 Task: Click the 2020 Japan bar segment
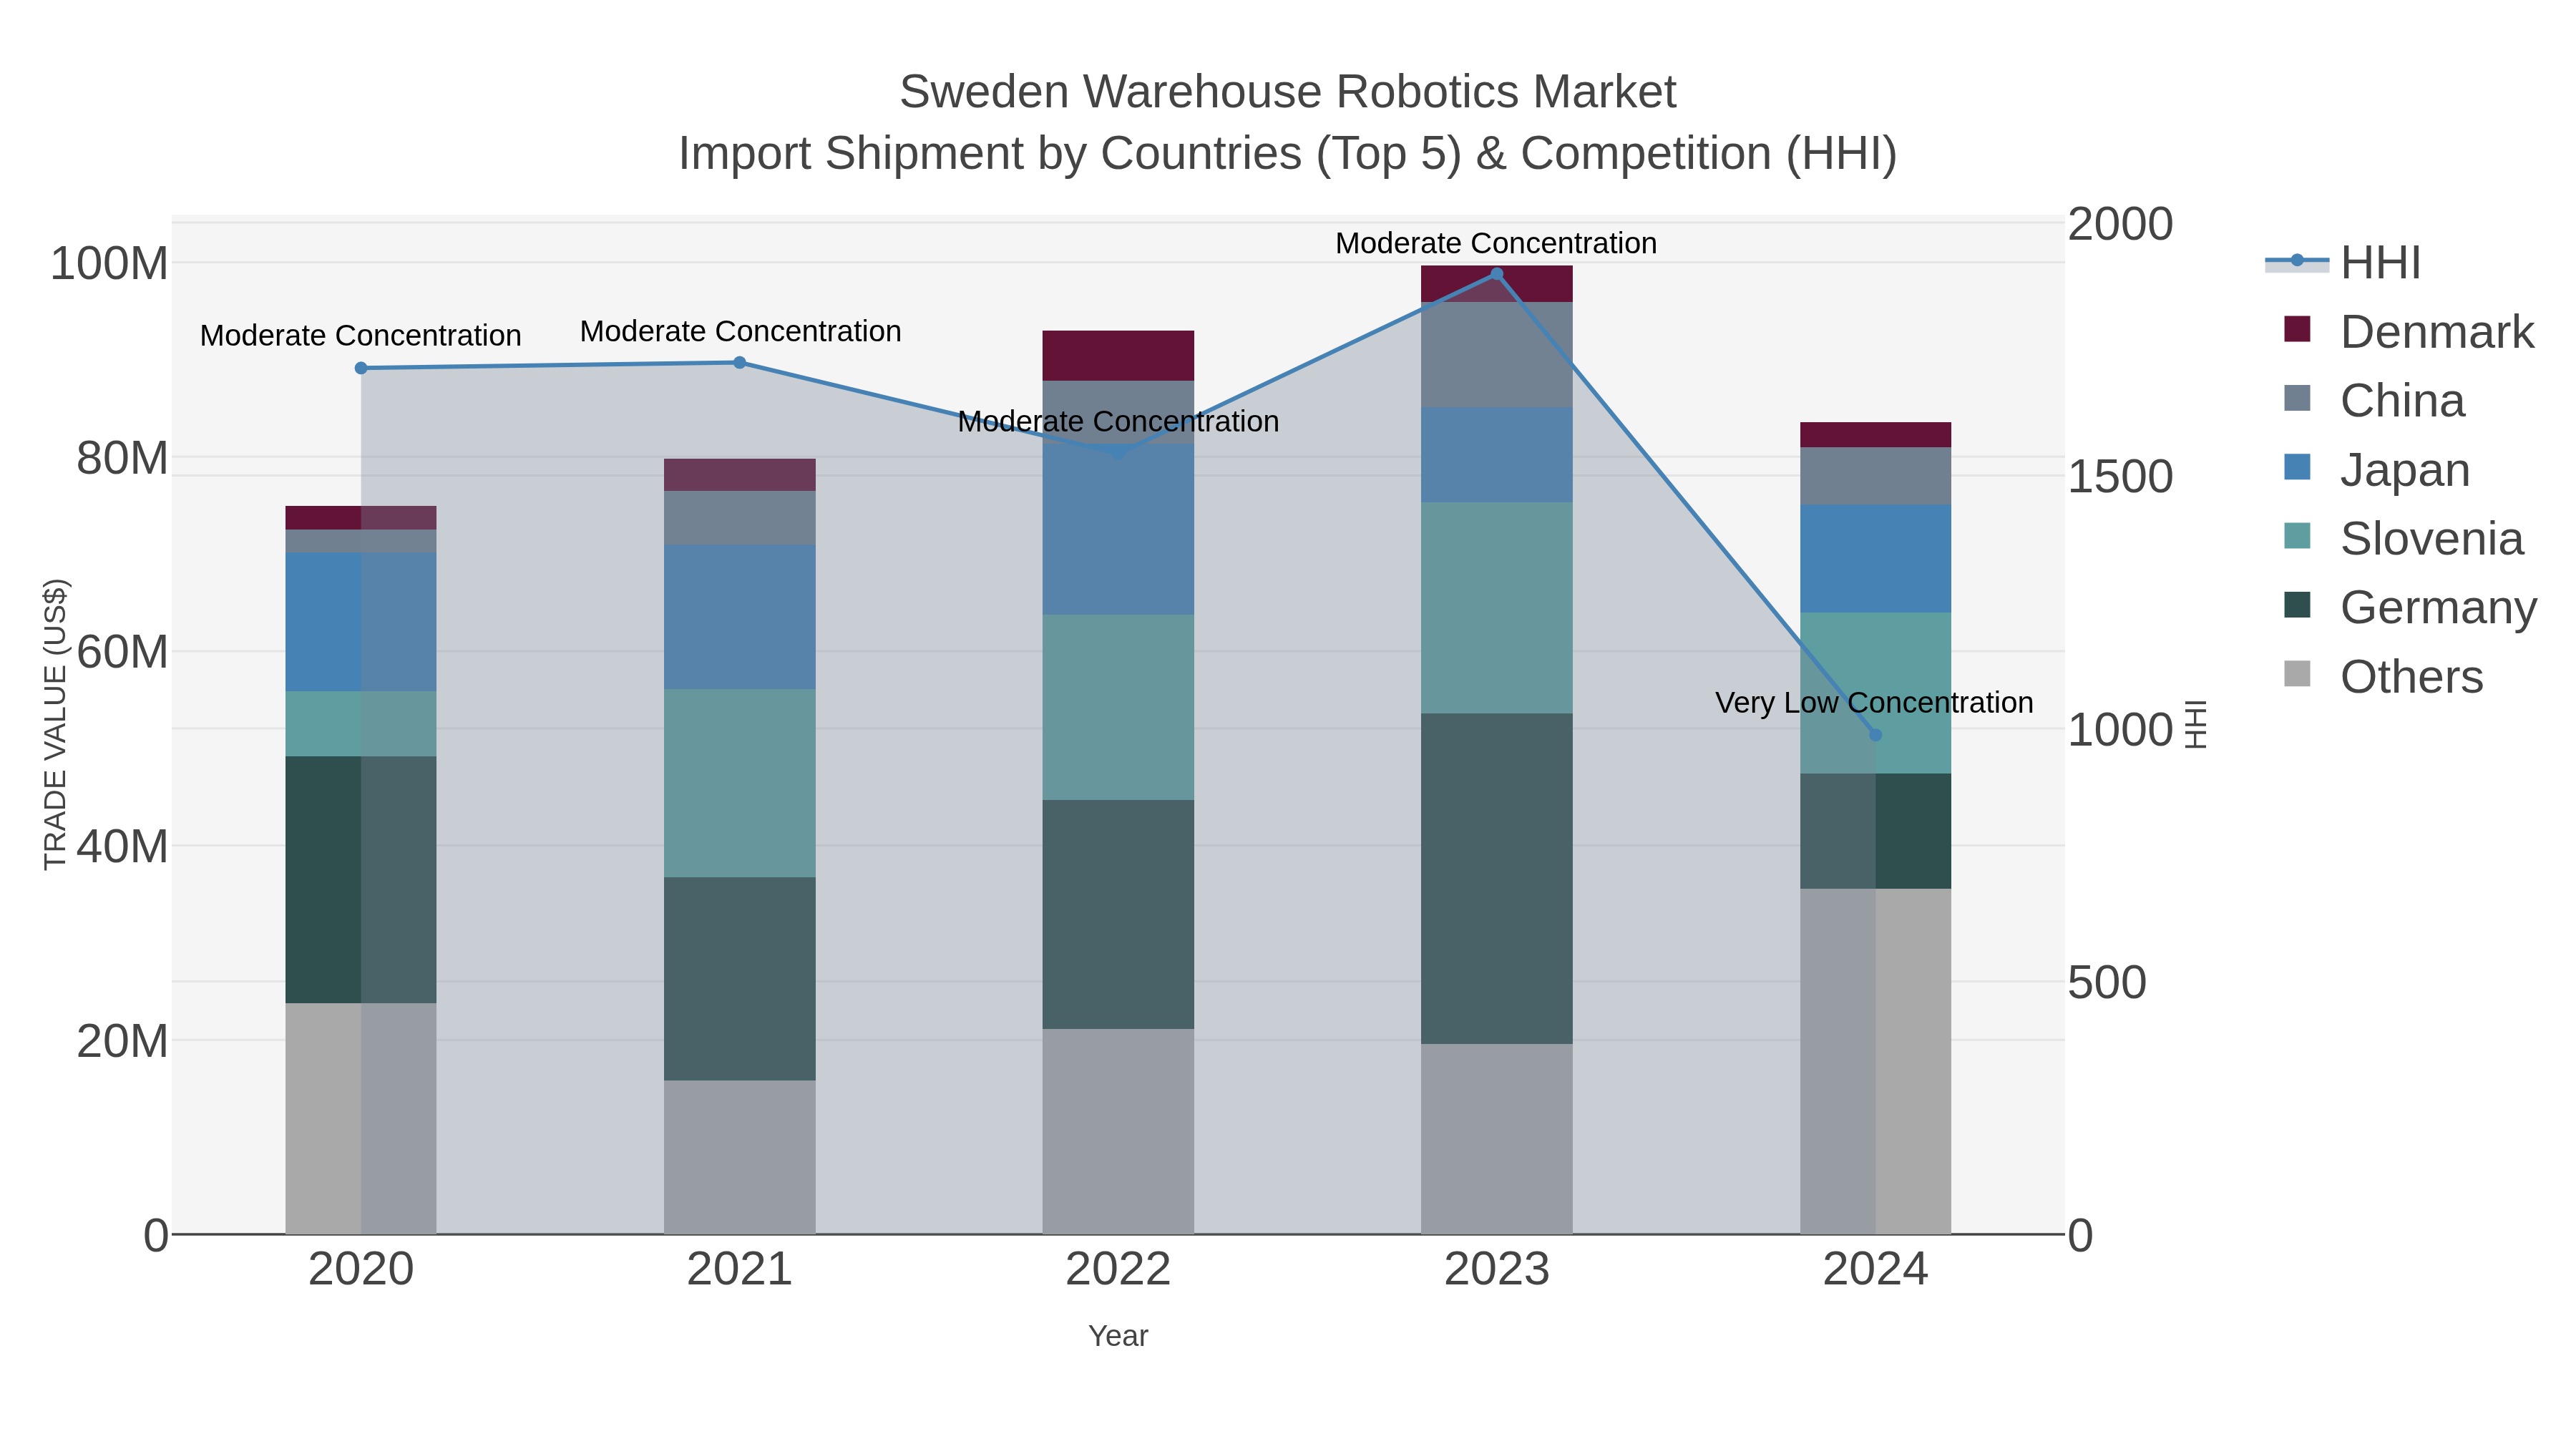coord(361,621)
